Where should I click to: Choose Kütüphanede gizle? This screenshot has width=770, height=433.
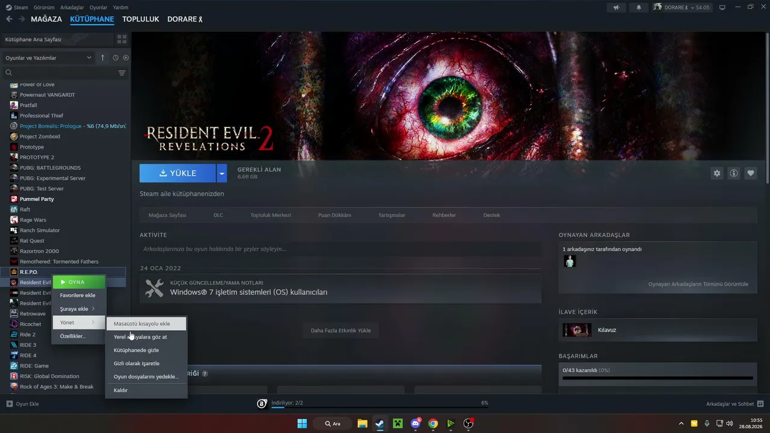pyautogui.click(x=146, y=350)
